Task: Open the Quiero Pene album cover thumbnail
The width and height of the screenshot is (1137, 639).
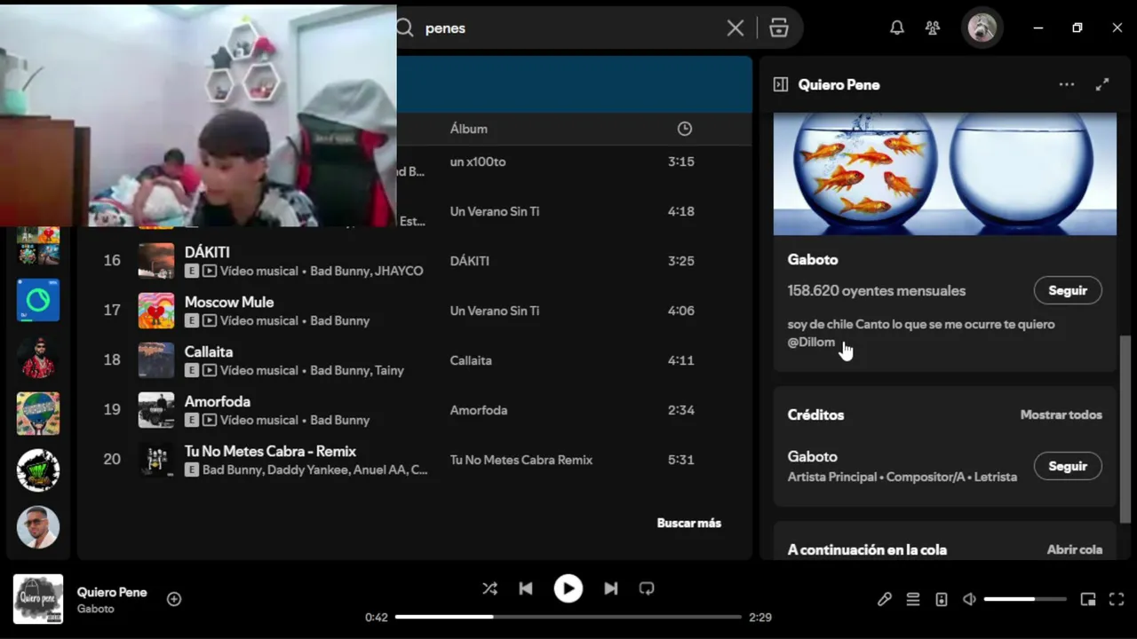Action: tap(38, 599)
